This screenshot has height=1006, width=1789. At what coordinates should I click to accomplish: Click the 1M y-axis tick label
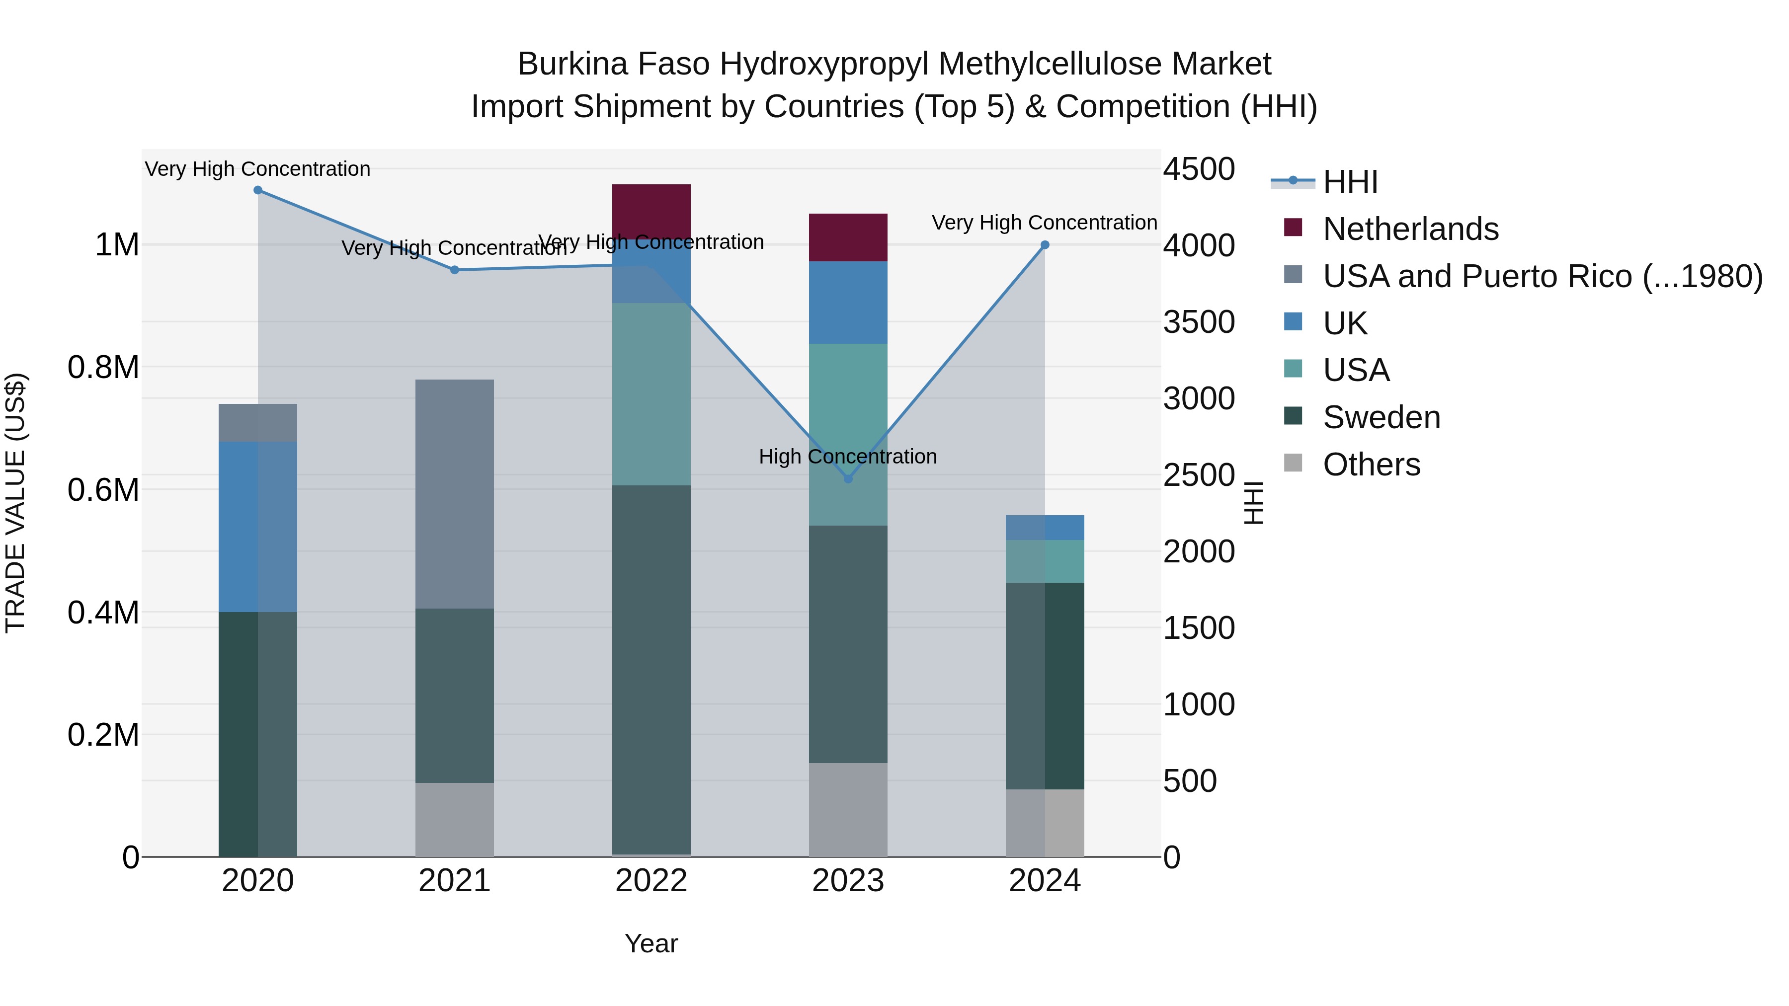pyautogui.click(x=117, y=245)
